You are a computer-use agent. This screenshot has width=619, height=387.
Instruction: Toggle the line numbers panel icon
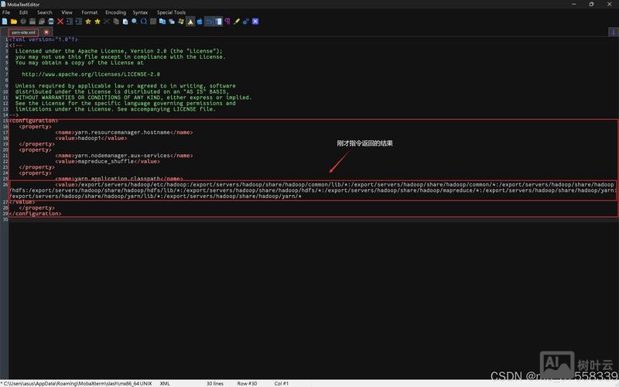(x=218, y=22)
